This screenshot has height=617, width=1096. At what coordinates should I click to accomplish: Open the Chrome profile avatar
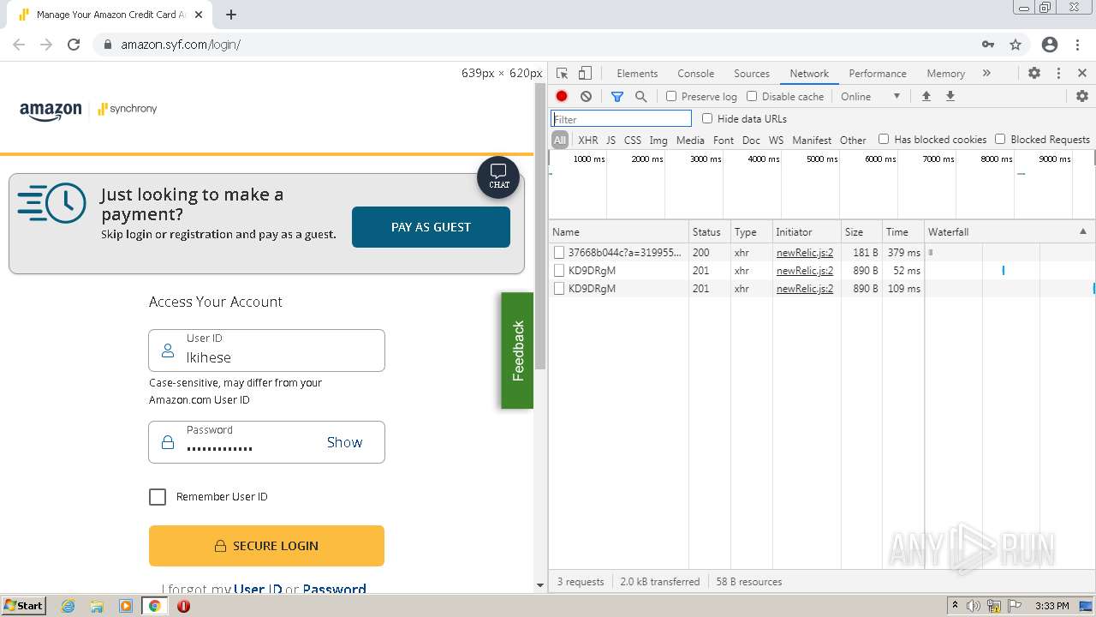pos(1050,45)
